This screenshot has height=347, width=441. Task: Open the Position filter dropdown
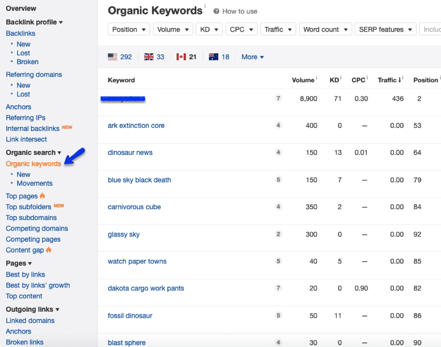coord(129,29)
